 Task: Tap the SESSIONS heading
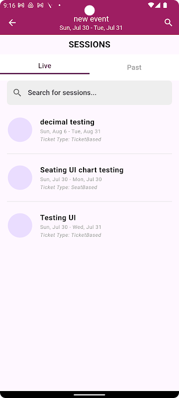coord(89,44)
